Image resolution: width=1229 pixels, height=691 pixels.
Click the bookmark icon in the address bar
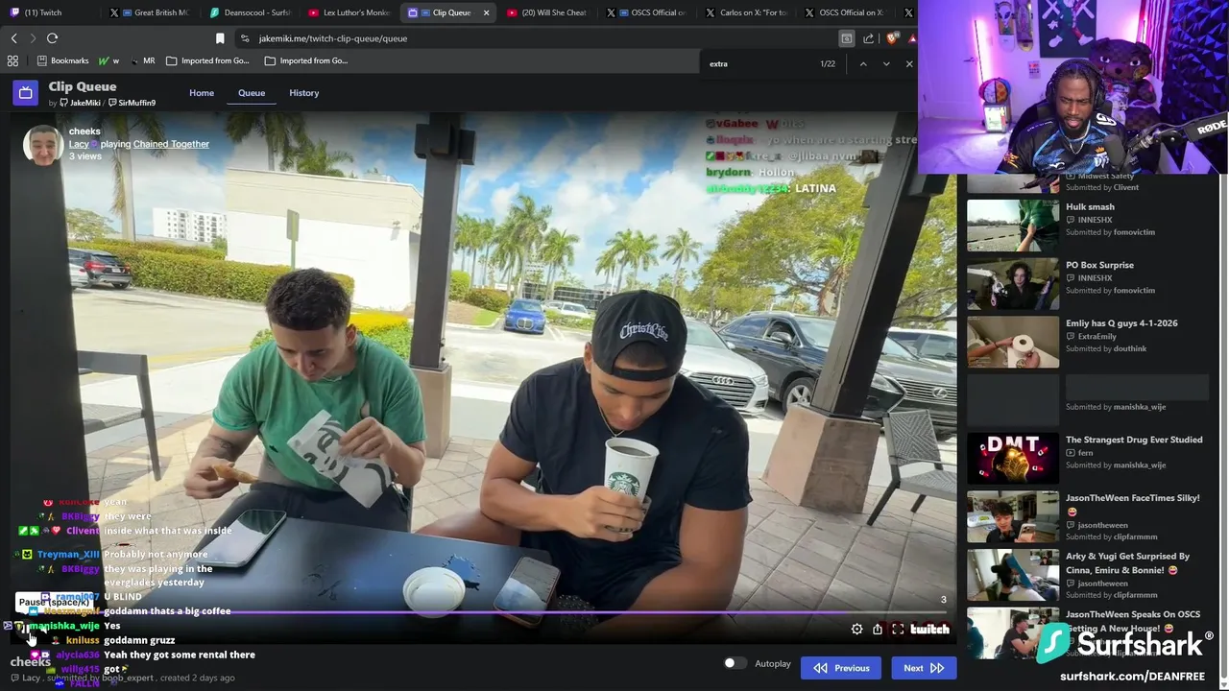click(x=220, y=38)
